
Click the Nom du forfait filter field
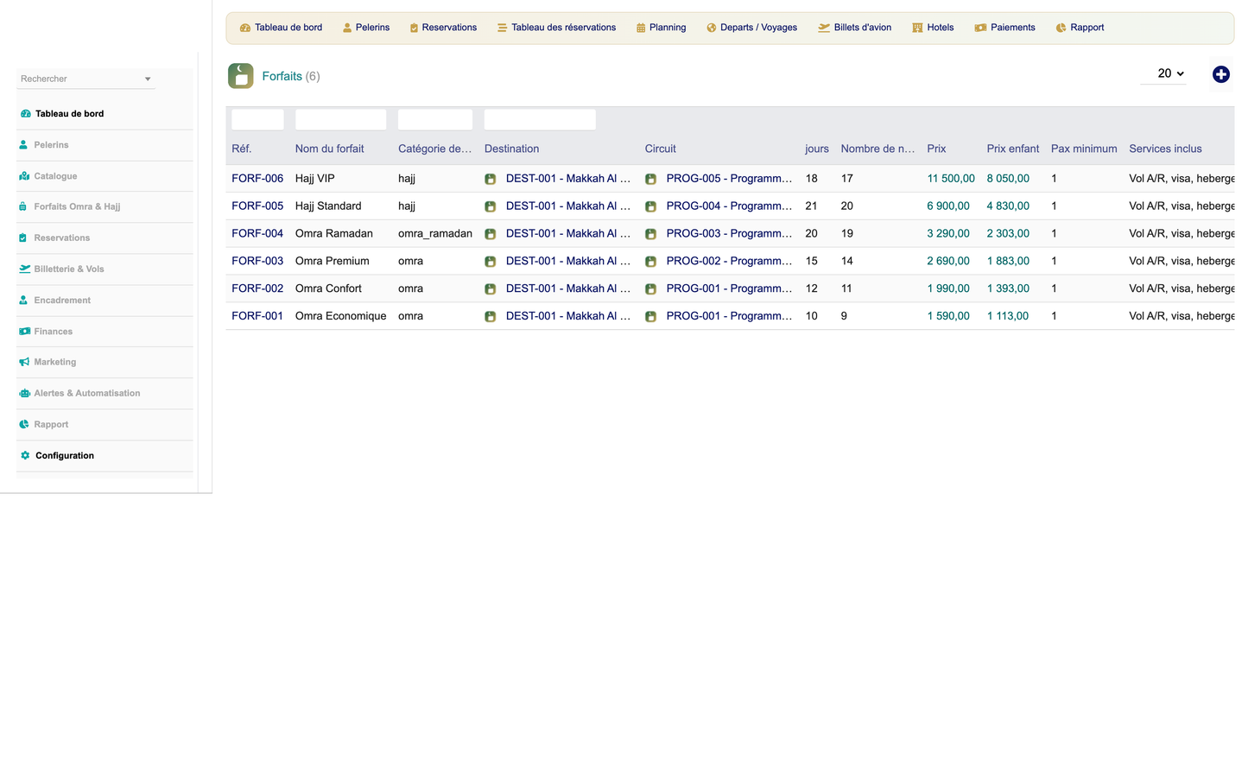340,119
